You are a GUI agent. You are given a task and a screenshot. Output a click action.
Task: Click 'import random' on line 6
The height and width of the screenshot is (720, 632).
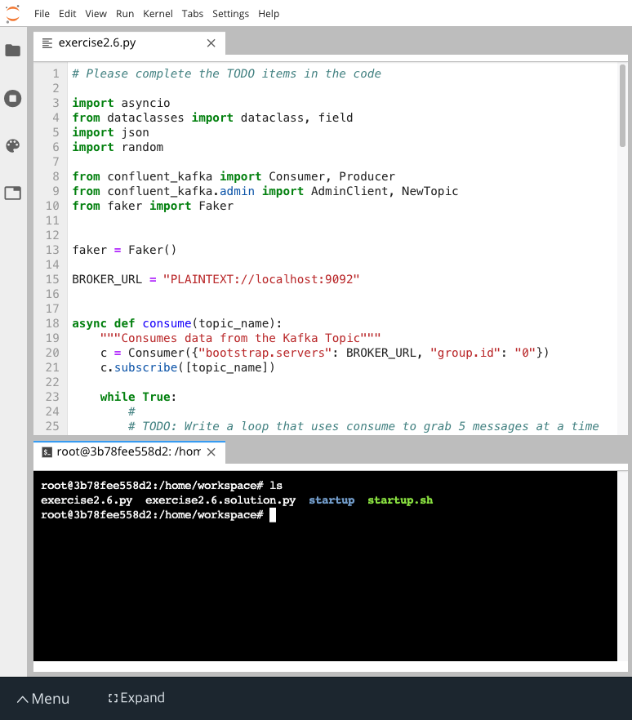[x=118, y=147]
